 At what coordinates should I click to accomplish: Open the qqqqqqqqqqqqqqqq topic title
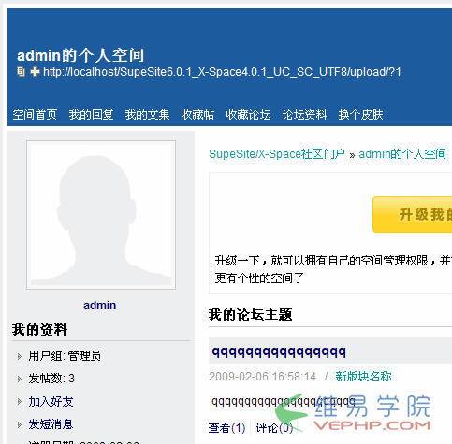click(x=279, y=352)
